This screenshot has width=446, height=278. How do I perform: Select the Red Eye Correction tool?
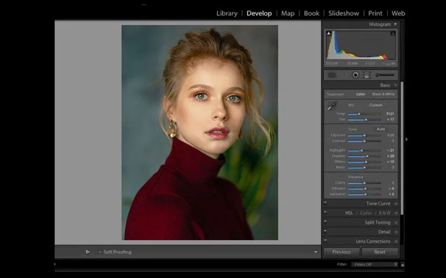click(x=355, y=75)
